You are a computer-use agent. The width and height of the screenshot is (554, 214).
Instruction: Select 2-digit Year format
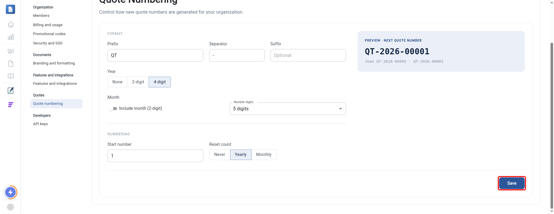click(138, 82)
